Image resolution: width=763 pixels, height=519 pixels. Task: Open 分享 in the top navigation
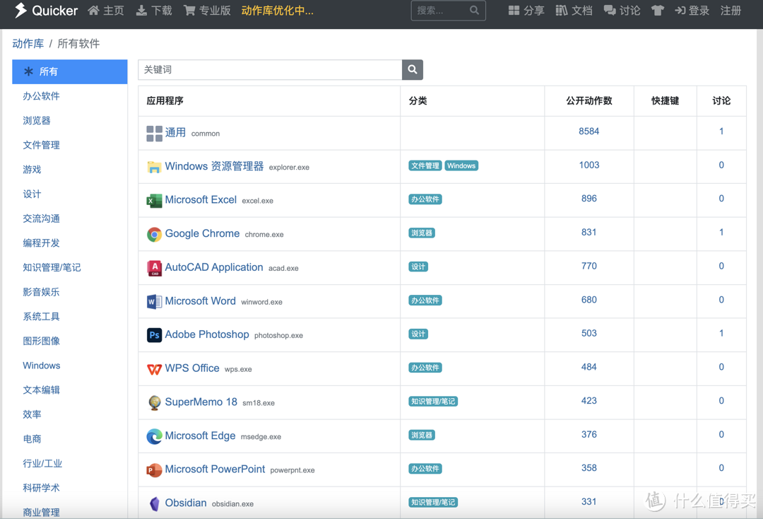pyautogui.click(x=526, y=10)
